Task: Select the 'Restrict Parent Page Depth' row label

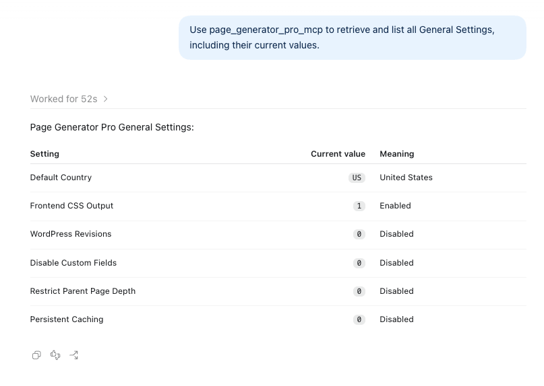Action: 83,291
